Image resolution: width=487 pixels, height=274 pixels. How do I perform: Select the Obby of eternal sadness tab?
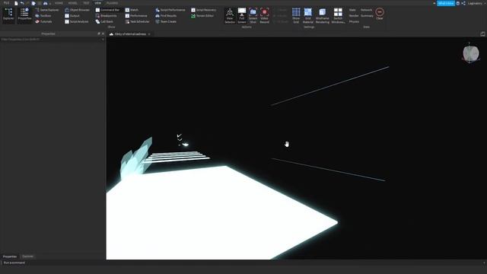coord(130,33)
